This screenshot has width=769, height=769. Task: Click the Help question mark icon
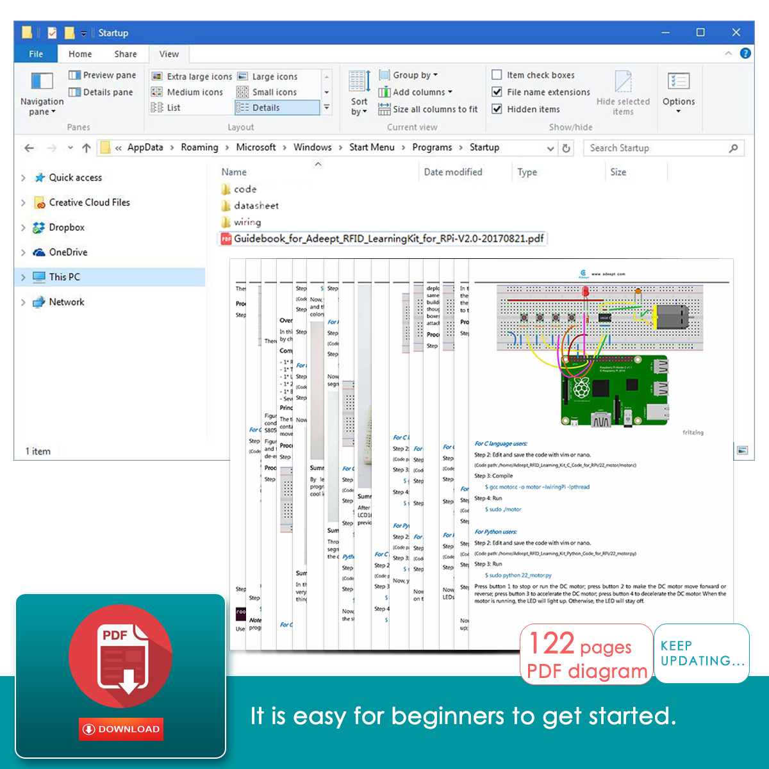[x=745, y=54]
